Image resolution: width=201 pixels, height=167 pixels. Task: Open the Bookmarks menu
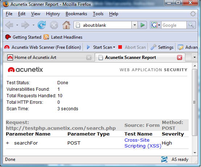(x=76, y=14)
